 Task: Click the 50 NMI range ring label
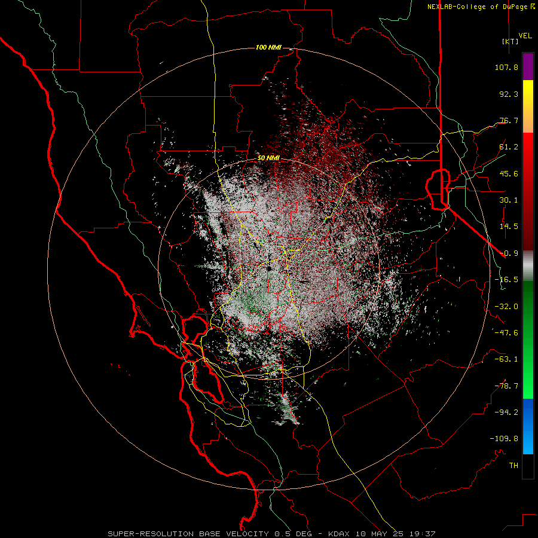pyautogui.click(x=268, y=158)
